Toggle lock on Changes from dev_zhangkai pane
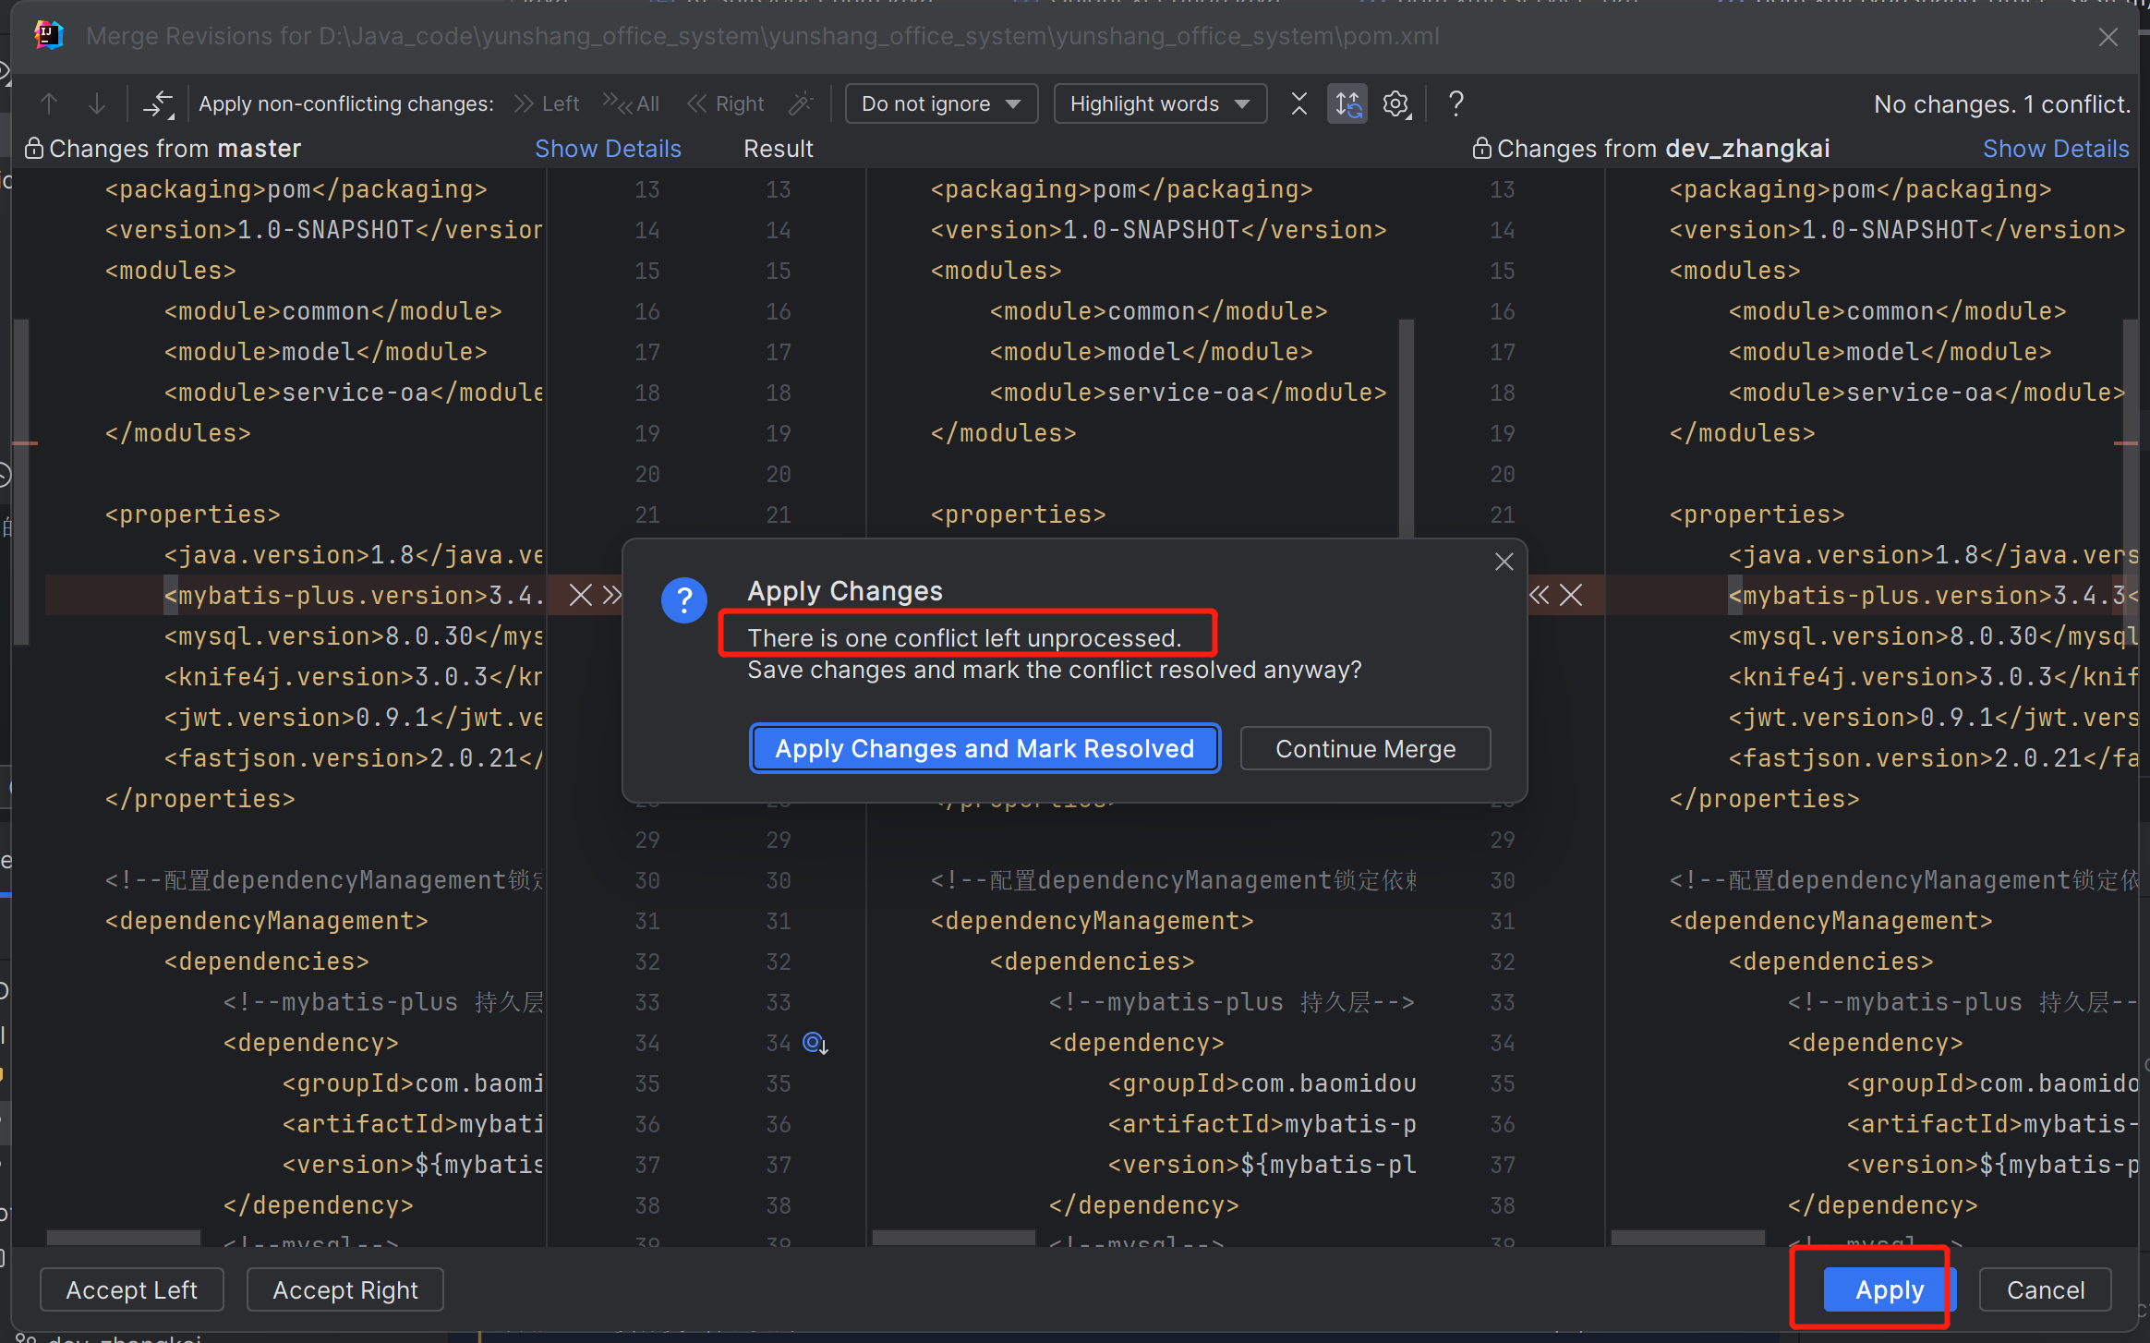Viewport: 2150px width, 1343px height. pos(1481,149)
